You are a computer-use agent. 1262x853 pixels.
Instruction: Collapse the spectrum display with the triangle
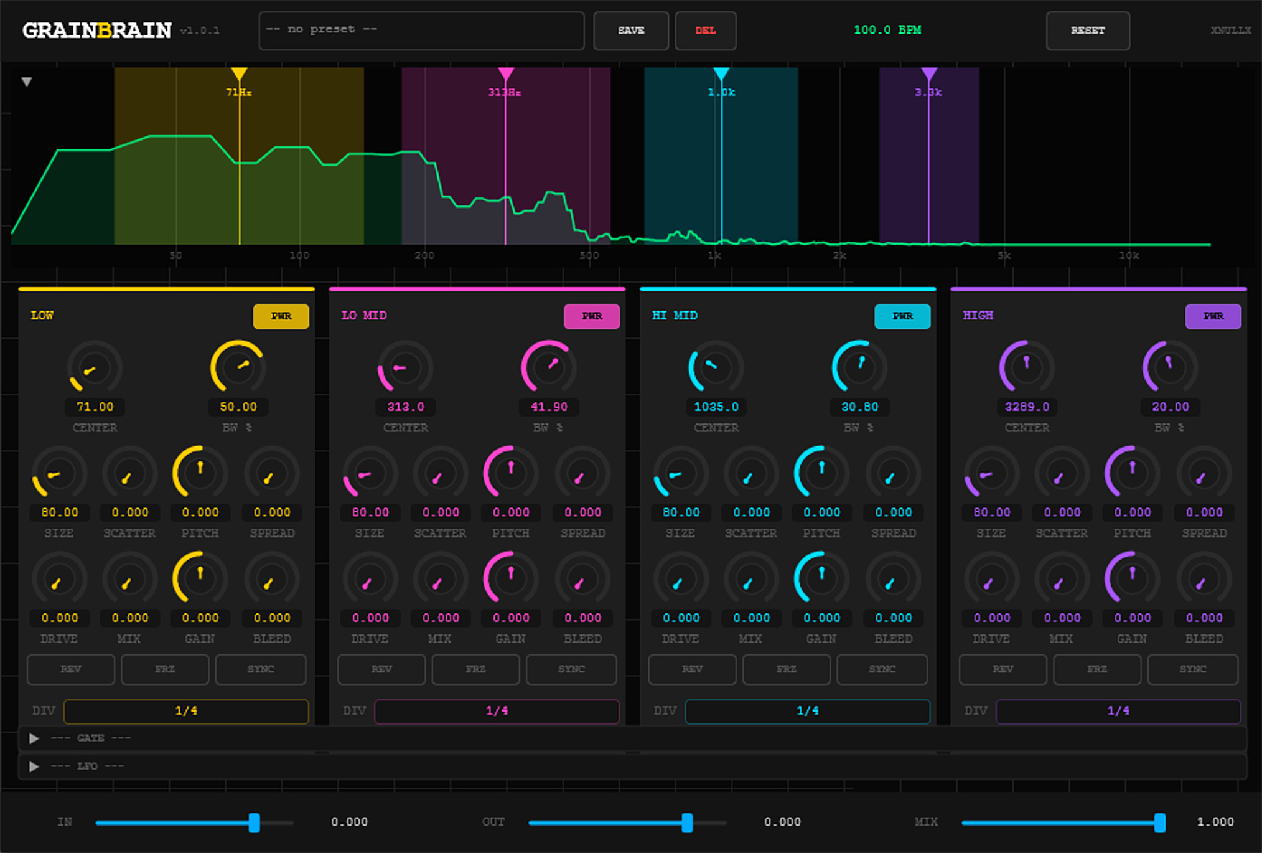[x=27, y=82]
